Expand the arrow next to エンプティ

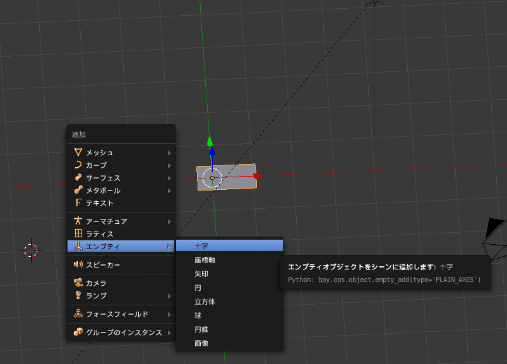point(169,247)
